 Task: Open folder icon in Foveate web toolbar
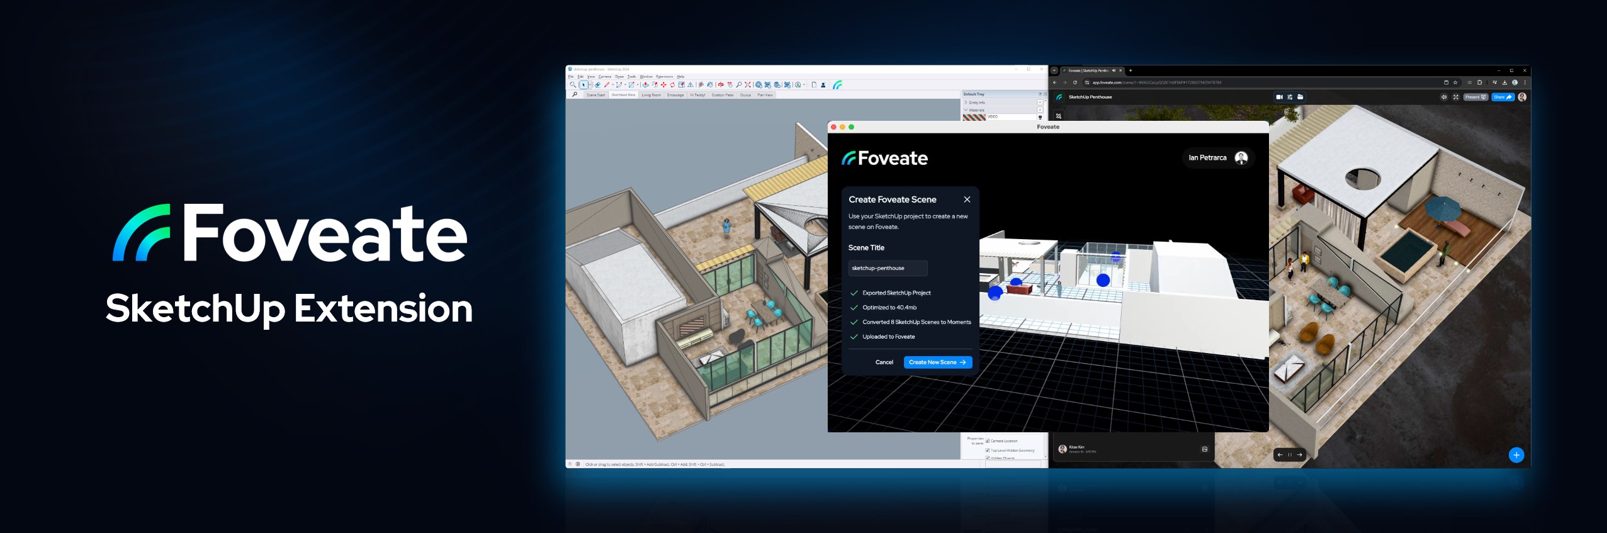1300,97
